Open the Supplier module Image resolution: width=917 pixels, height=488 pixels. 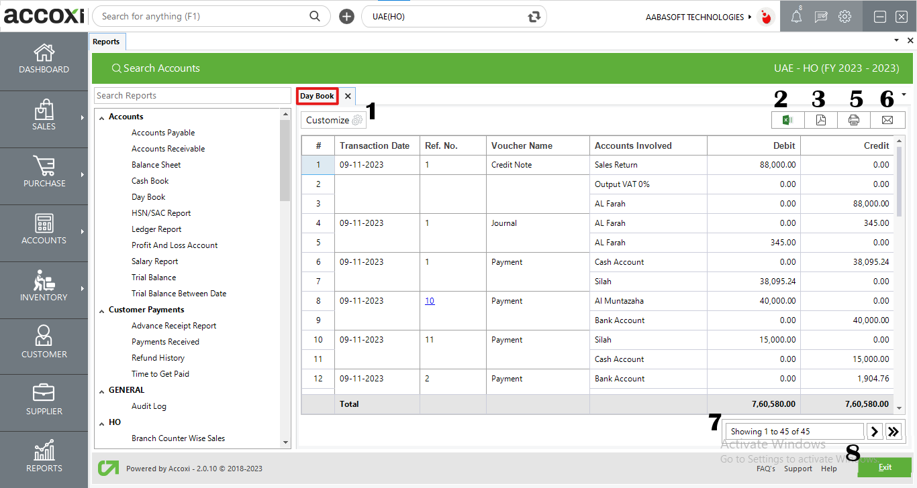point(44,402)
